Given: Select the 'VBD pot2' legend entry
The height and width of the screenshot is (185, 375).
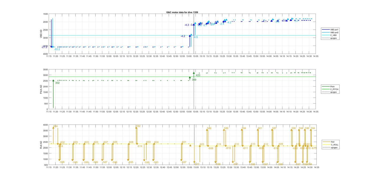Looking at the screenshot, I should click(334, 32).
